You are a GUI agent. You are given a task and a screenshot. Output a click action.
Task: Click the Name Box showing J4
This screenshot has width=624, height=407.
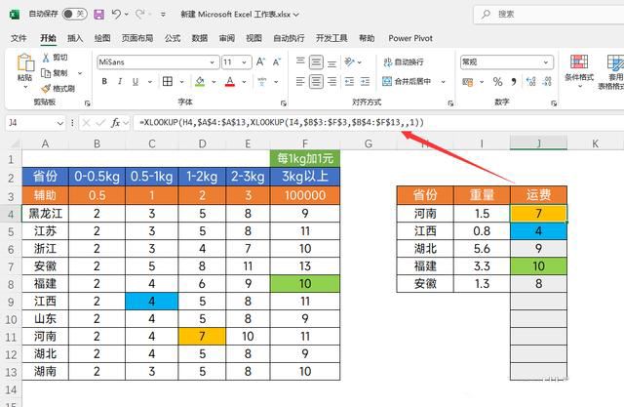[35, 123]
